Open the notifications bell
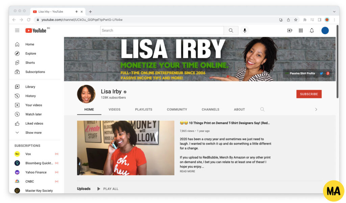This screenshot has height=203, width=346. 312,30
